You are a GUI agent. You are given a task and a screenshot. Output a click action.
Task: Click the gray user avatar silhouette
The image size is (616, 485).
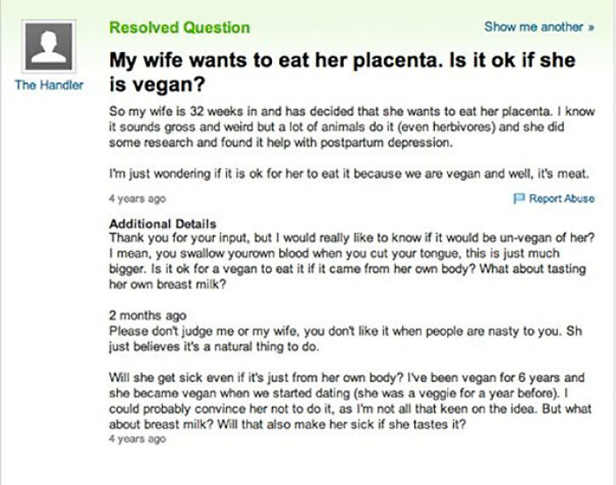tap(48, 47)
